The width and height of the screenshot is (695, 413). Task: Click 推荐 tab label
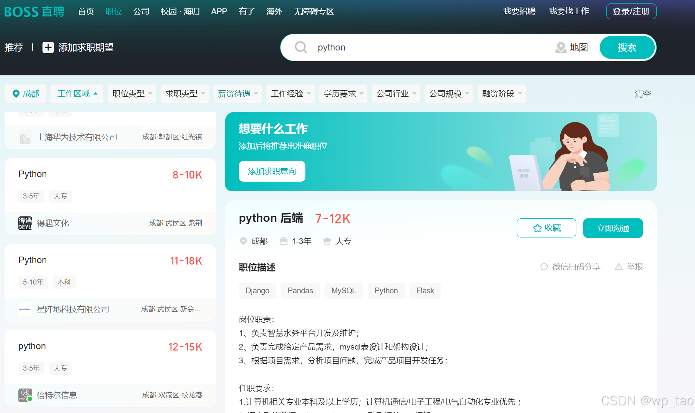point(14,47)
